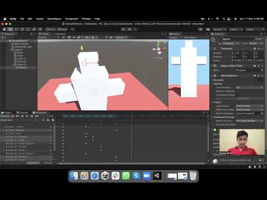Click the Add Keyframe icon
The image size is (267, 200).
(48, 120)
